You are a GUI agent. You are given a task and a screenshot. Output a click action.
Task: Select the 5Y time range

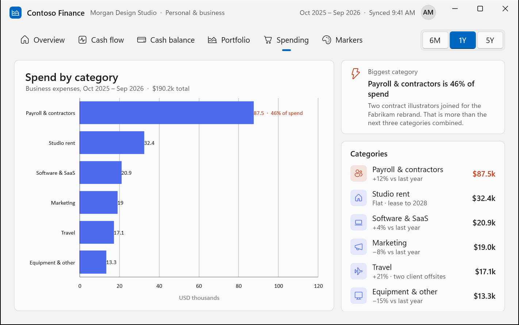tap(490, 40)
